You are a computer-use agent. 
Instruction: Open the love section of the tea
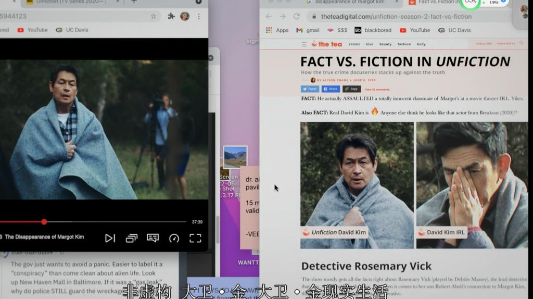370,44
